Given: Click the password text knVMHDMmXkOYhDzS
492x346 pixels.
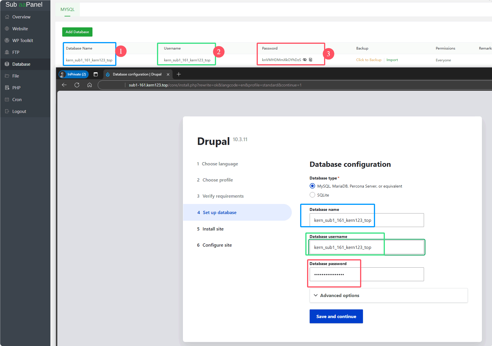Looking at the screenshot, I should pos(281,60).
